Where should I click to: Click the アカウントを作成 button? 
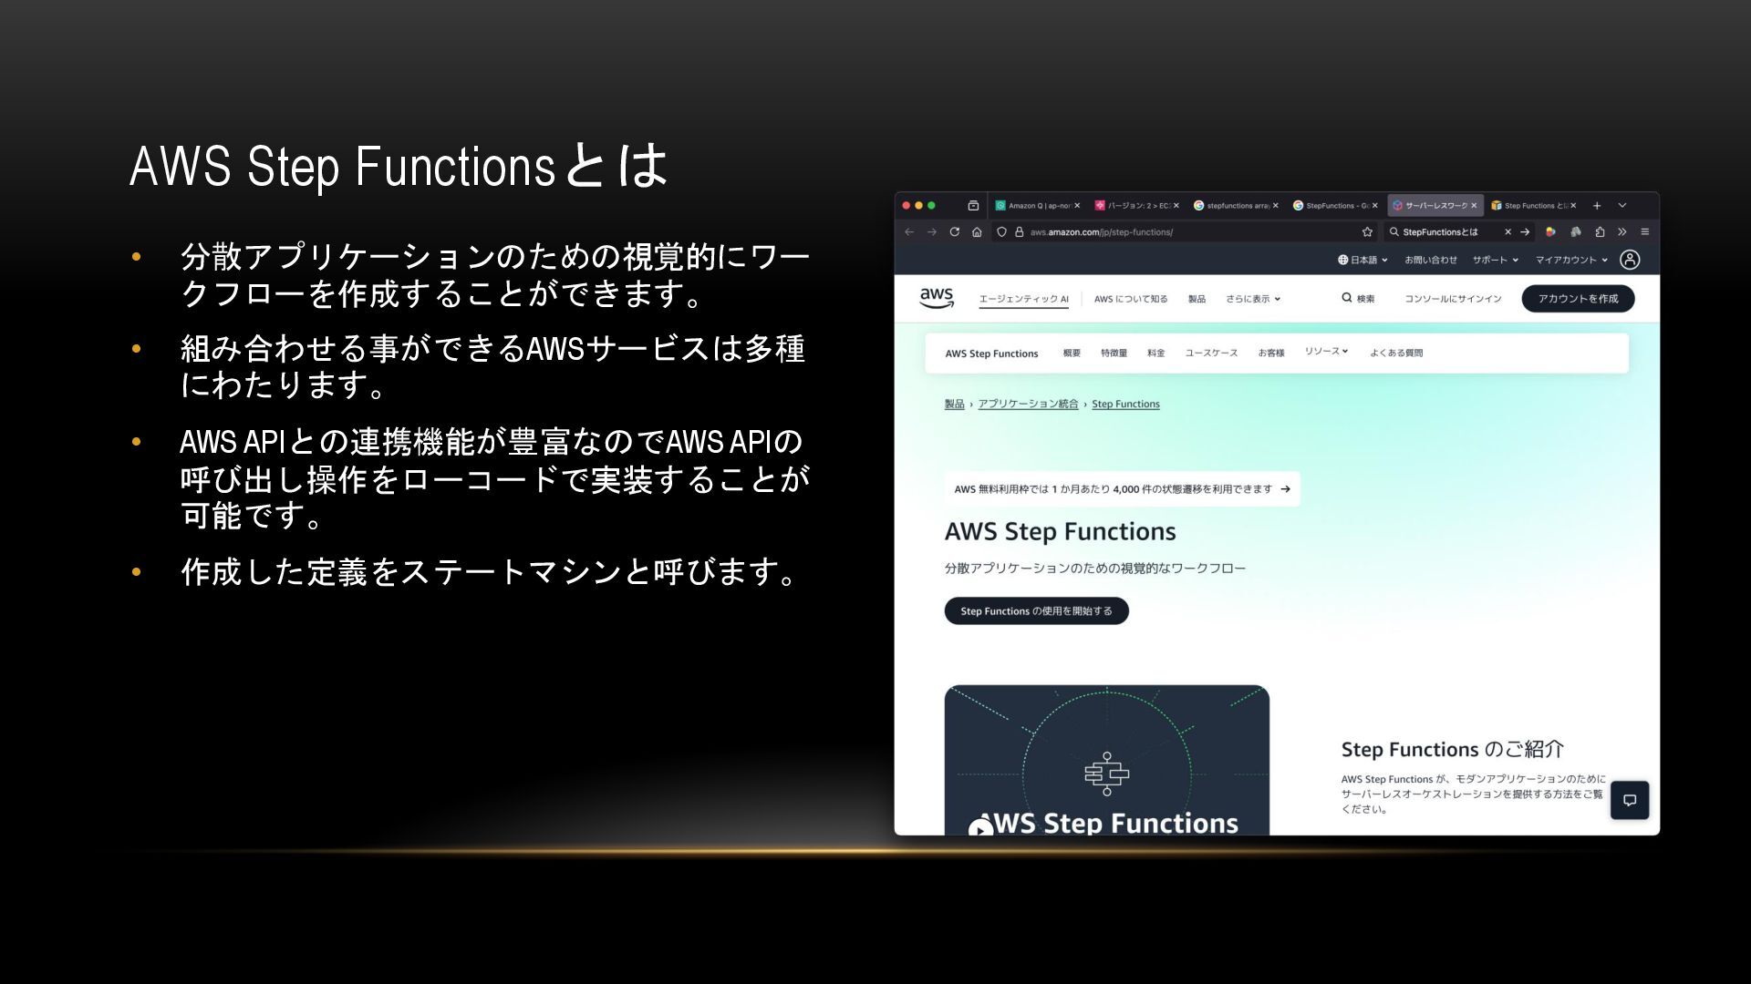(1578, 299)
